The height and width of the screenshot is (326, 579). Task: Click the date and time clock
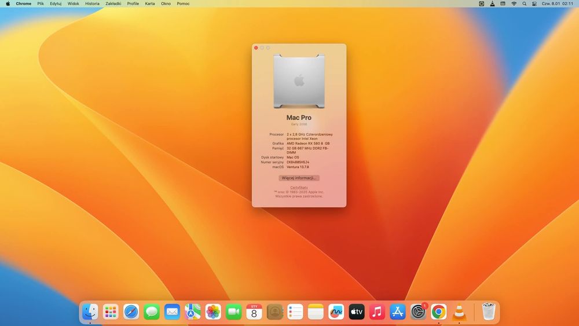point(557,3)
